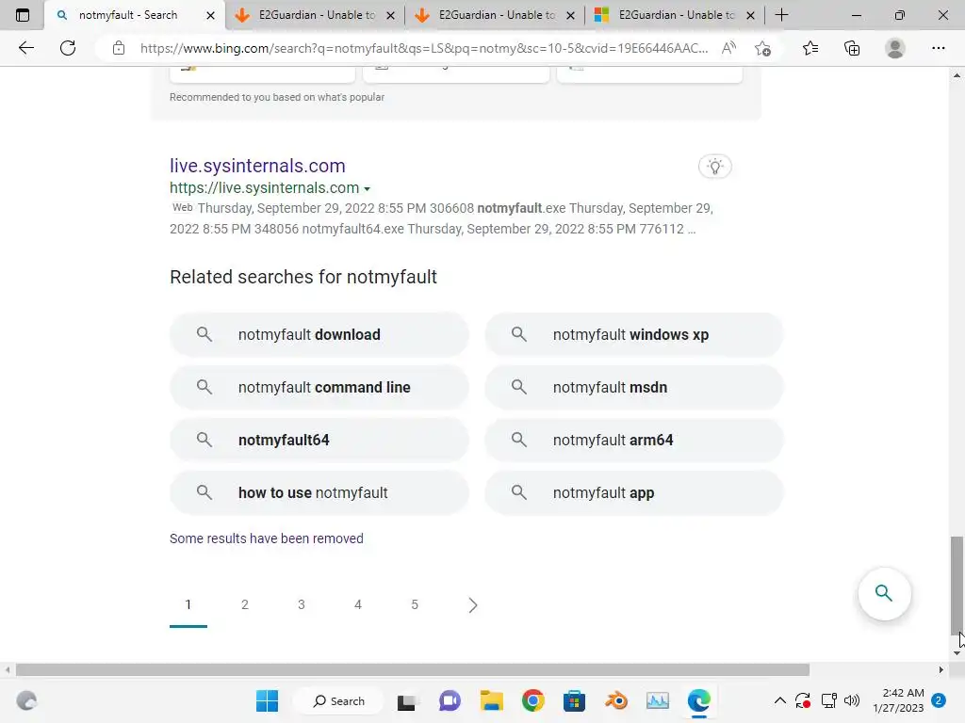Go to next results page arrow
This screenshot has width=965, height=723.
(x=472, y=605)
